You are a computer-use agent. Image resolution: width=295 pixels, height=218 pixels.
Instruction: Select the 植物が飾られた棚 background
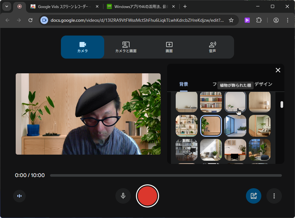pos(235,102)
